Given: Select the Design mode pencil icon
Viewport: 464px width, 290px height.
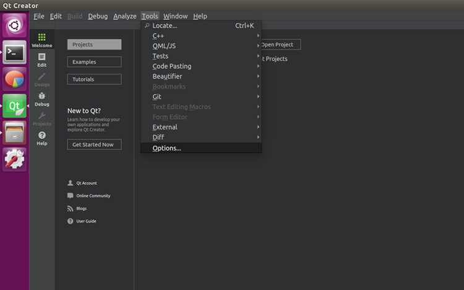Looking at the screenshot, I should point(41,76).
